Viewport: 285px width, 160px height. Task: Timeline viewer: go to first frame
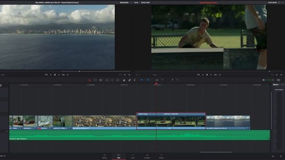point(198,75)
